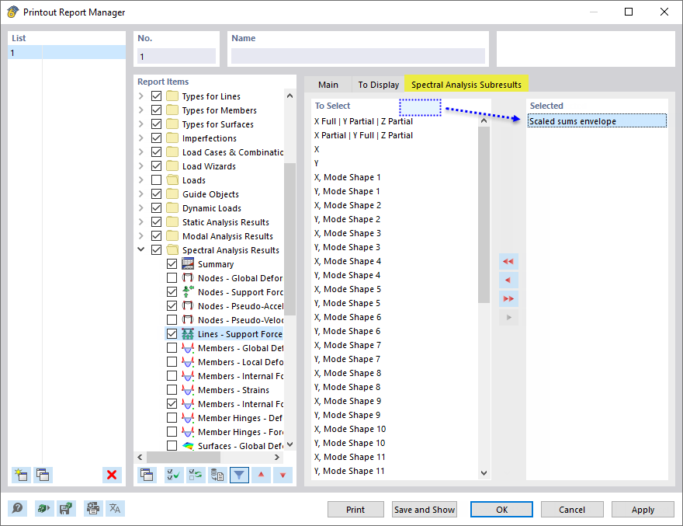Expand the Load Cases & Combinations folder
Viewport: 683px width, 526px height.
(x=140, y=152)
